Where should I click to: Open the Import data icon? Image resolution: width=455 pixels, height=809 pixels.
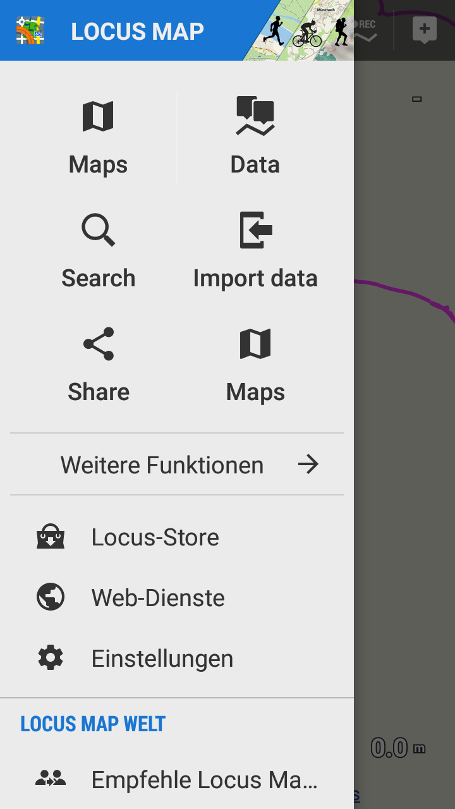pyautogui.click(x=255, y=230)
